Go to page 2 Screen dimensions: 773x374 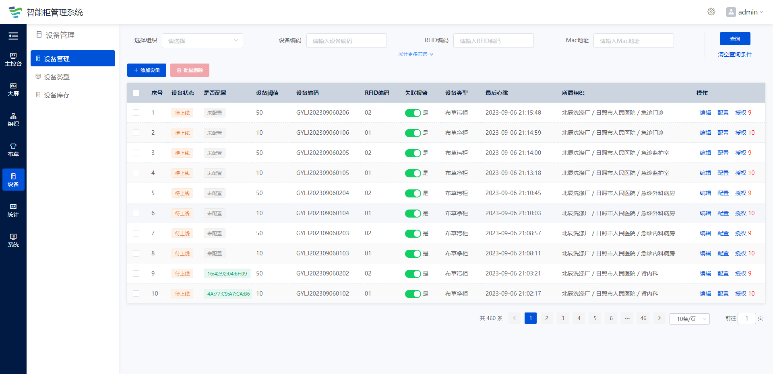click(x=547, y=318)
